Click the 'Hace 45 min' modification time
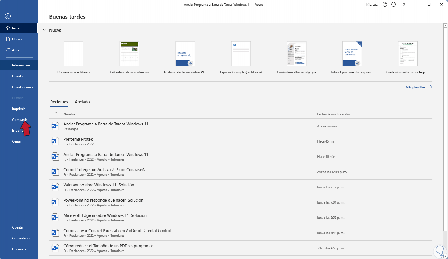Screen dimensions: 448x259 326,141
